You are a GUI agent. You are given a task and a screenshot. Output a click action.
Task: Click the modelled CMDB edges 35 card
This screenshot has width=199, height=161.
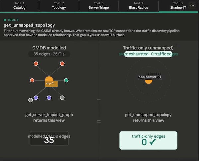point(49,138)
